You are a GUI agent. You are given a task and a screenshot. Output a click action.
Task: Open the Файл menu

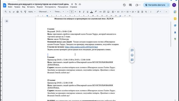coord(10,7)
